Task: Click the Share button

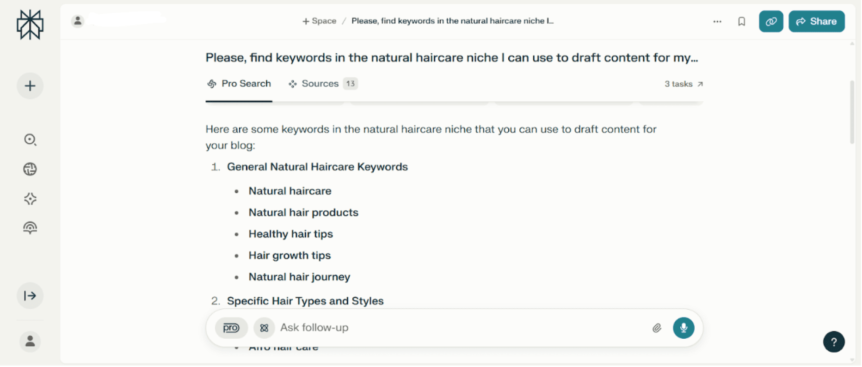Action: click(817, 21)
